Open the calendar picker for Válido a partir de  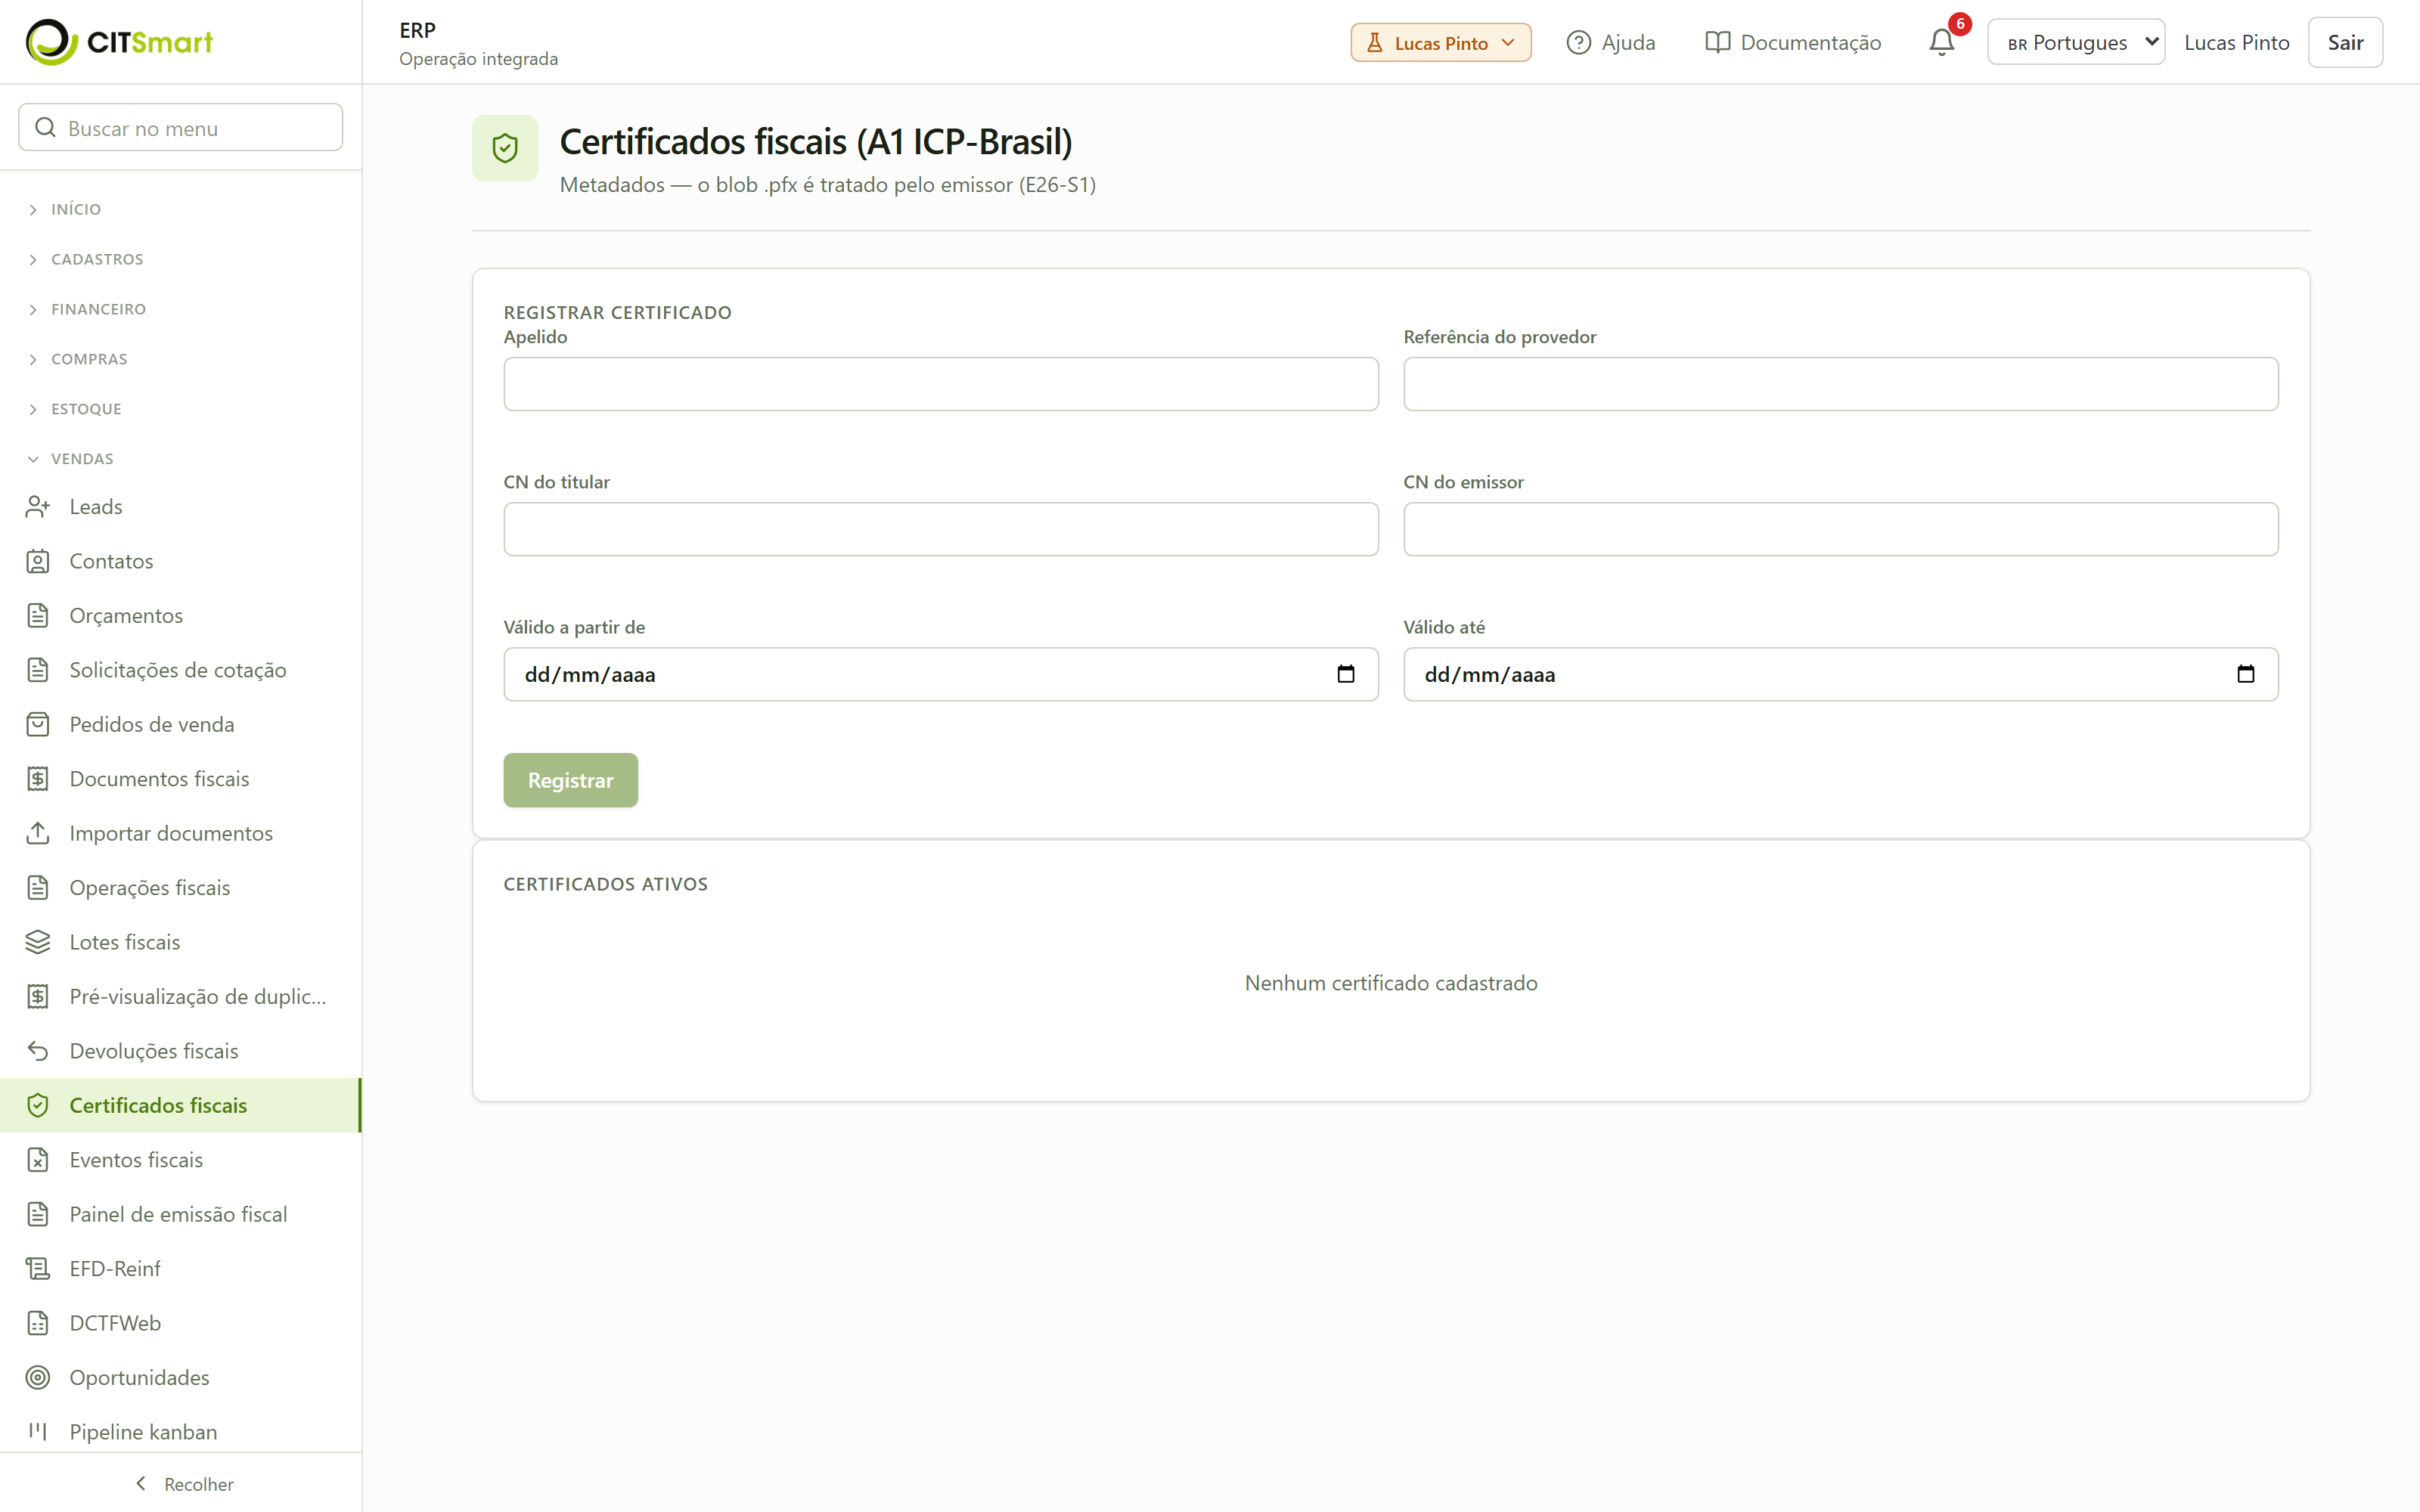point(1345,674)
